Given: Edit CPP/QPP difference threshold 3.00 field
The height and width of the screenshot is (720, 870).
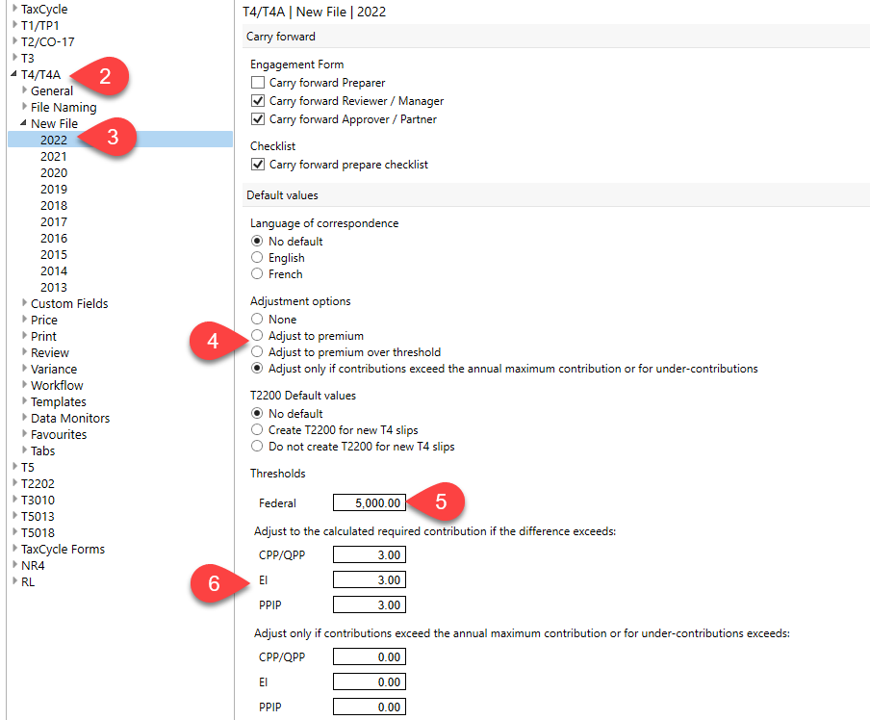Looking at the screenshot, I should point(370,554).
